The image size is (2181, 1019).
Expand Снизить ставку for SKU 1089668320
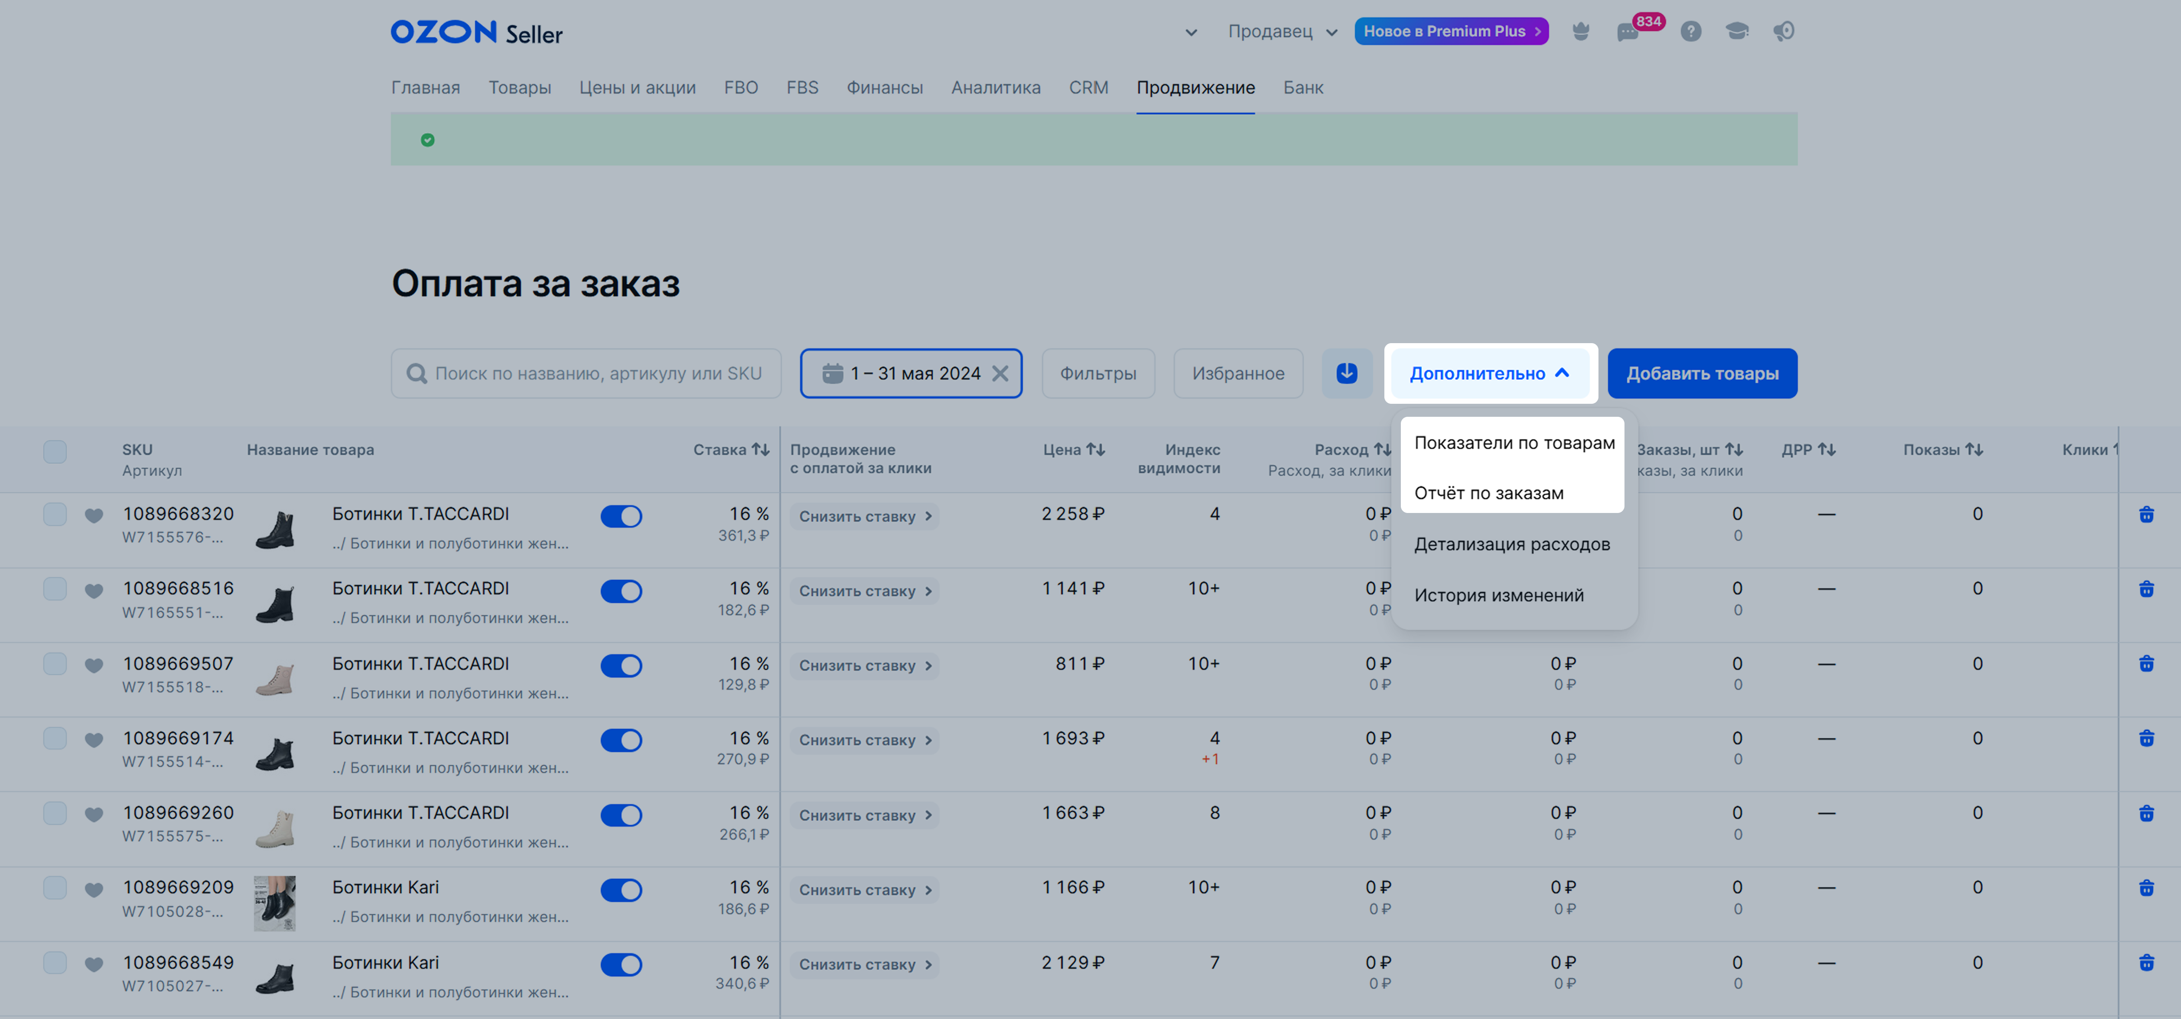click(864, 516)
